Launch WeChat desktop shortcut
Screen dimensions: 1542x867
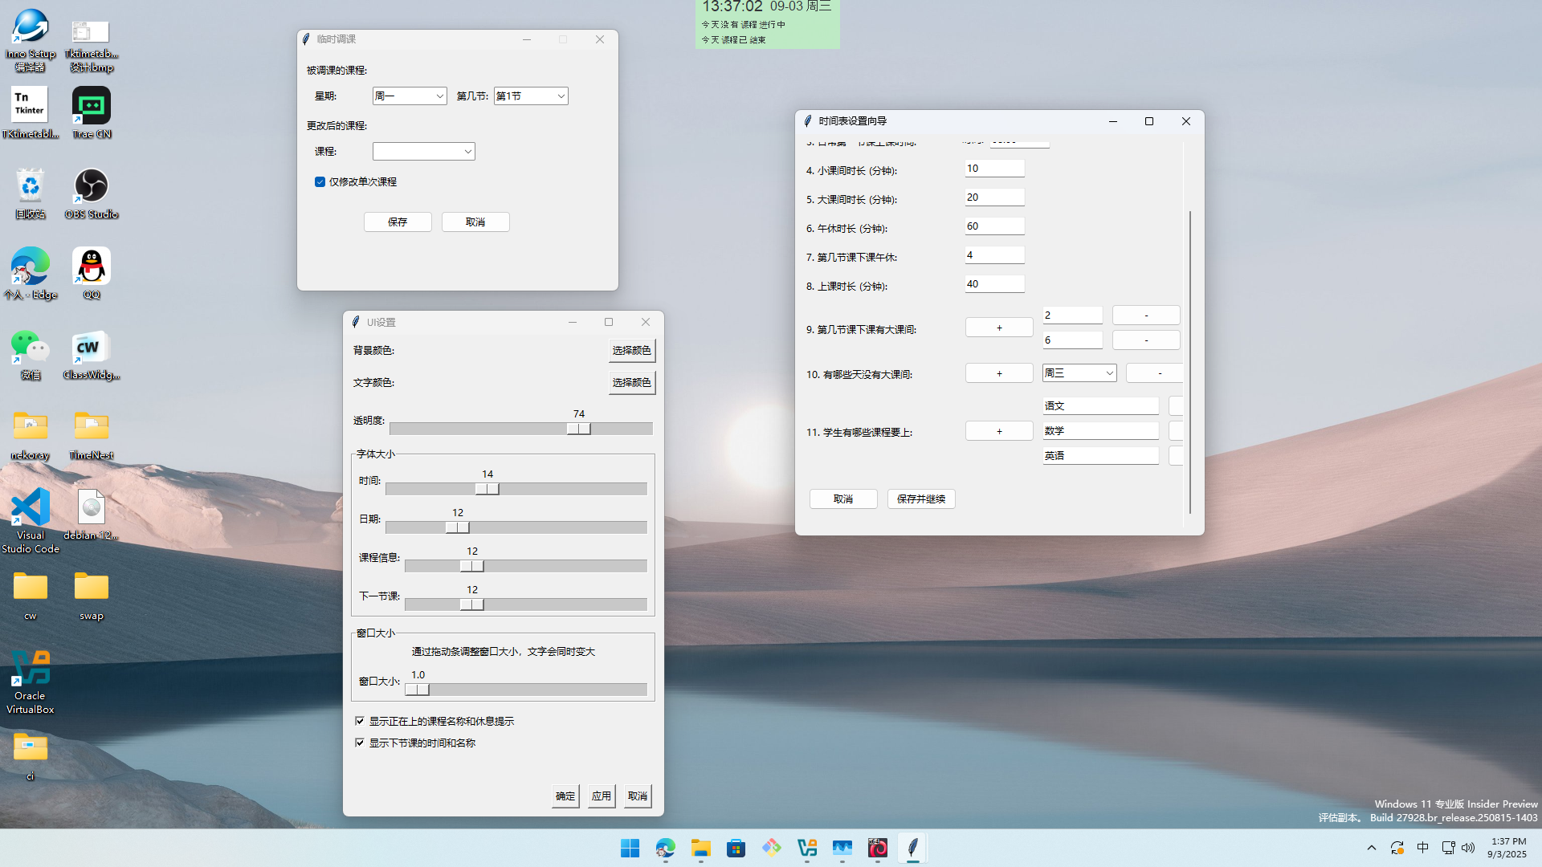[x=31, y=354]
